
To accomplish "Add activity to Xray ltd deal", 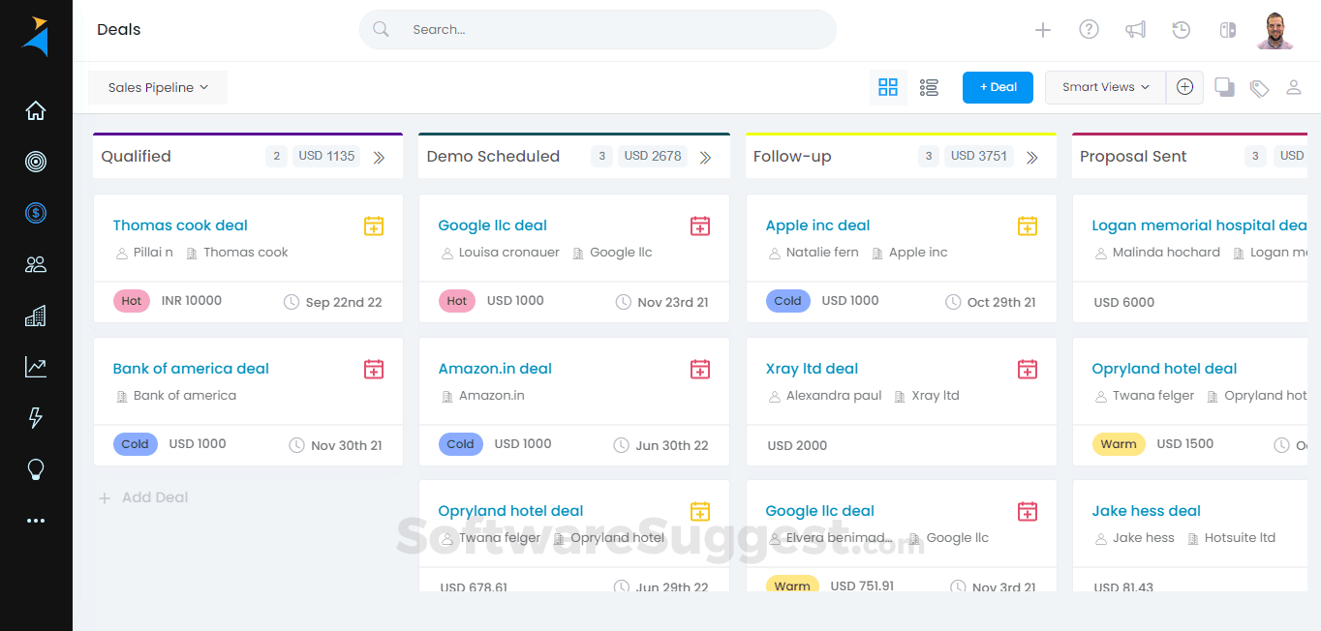I will [1028, 369].
